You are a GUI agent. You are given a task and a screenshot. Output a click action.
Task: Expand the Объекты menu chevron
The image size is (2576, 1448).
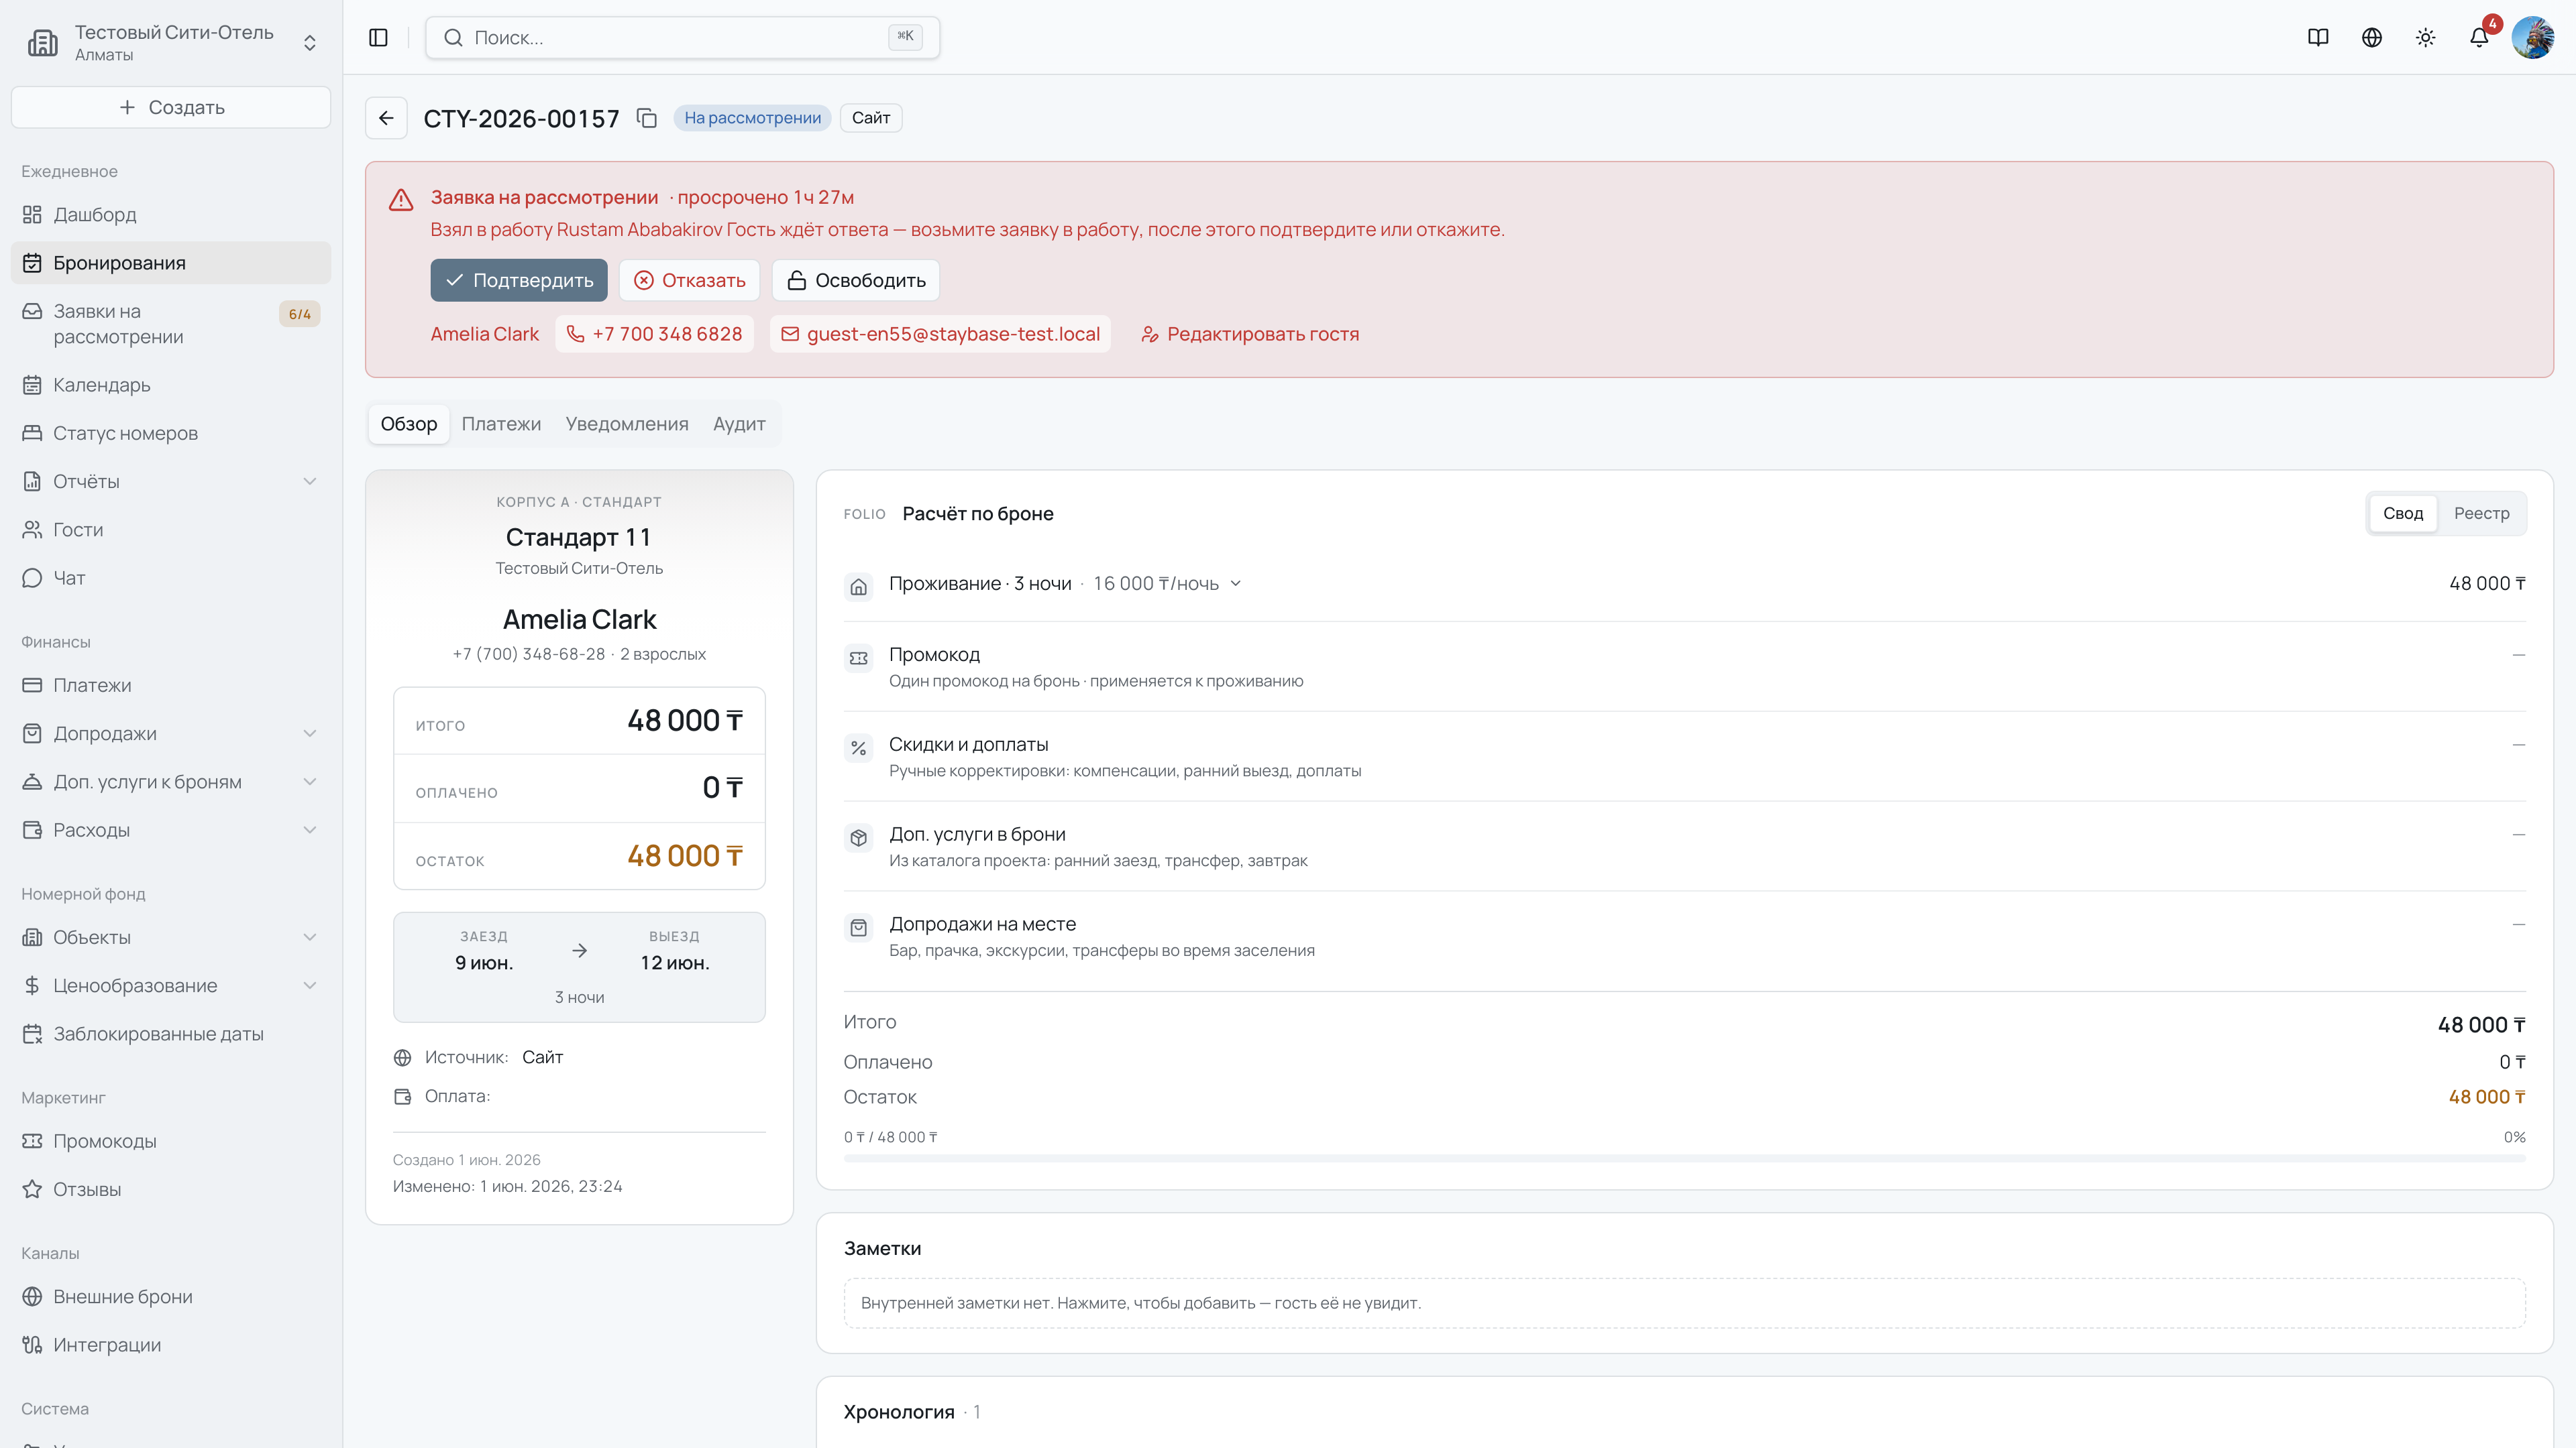[x=310, y=937]
